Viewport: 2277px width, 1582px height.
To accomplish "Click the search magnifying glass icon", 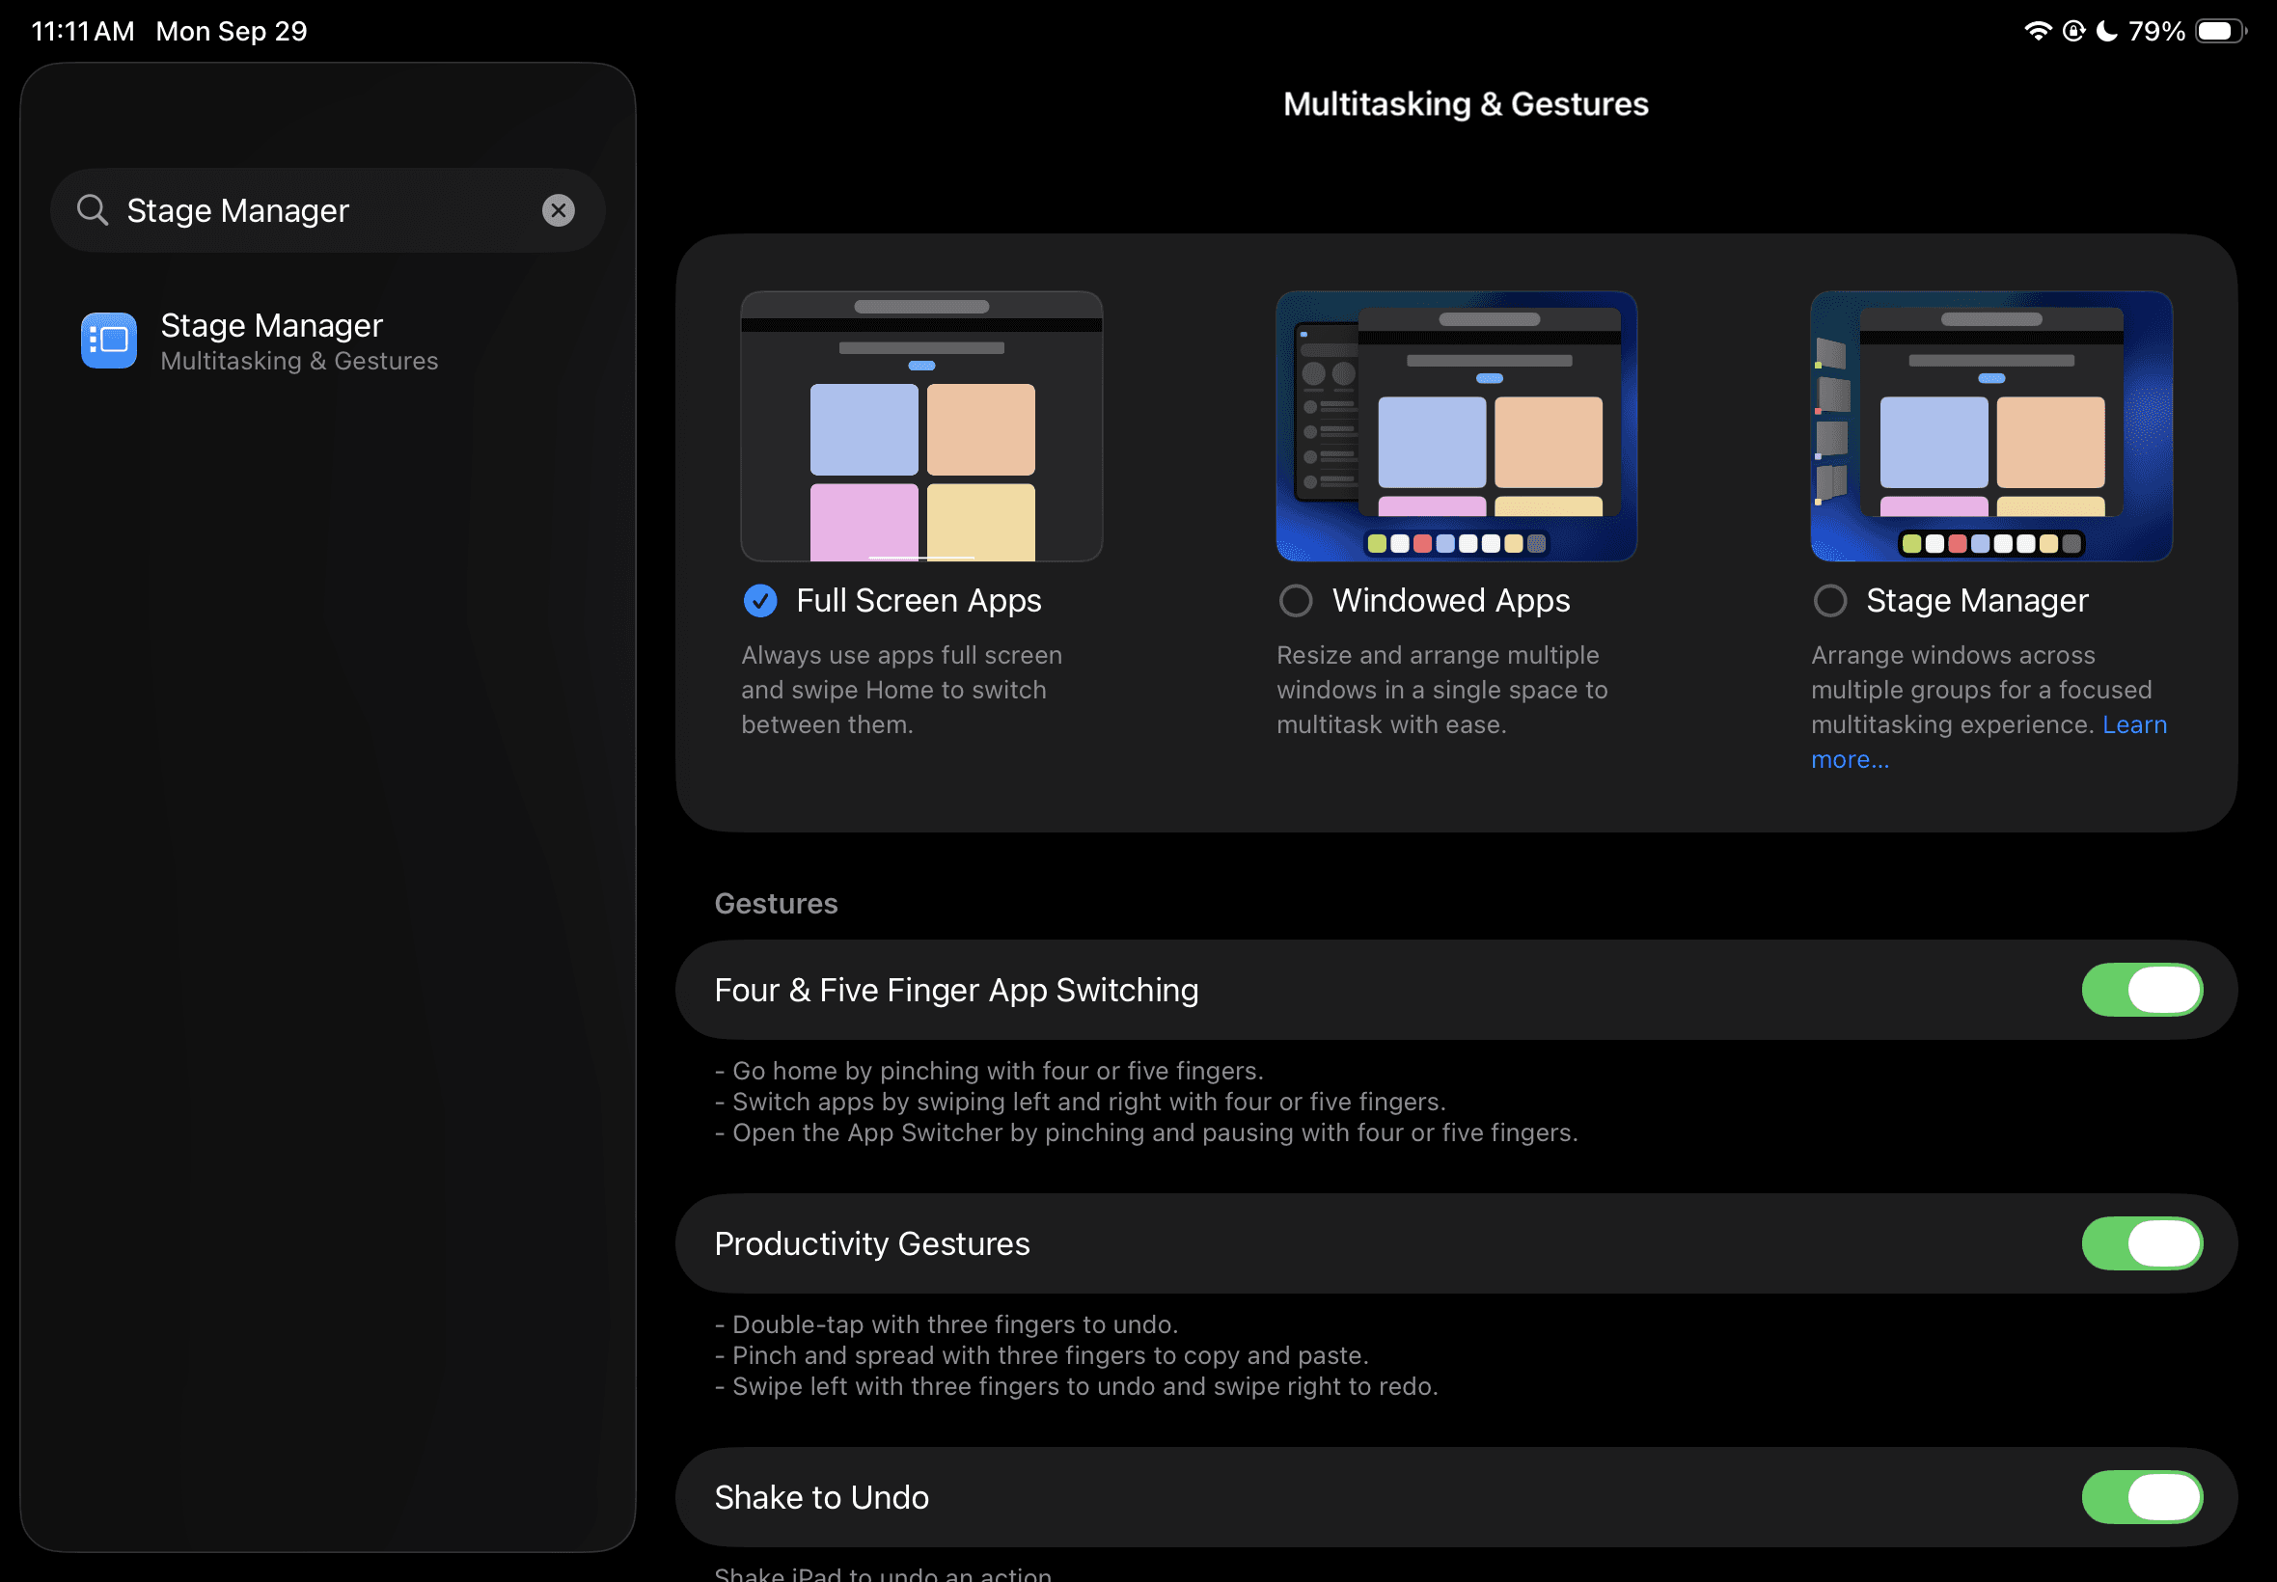I will [93, 210].
